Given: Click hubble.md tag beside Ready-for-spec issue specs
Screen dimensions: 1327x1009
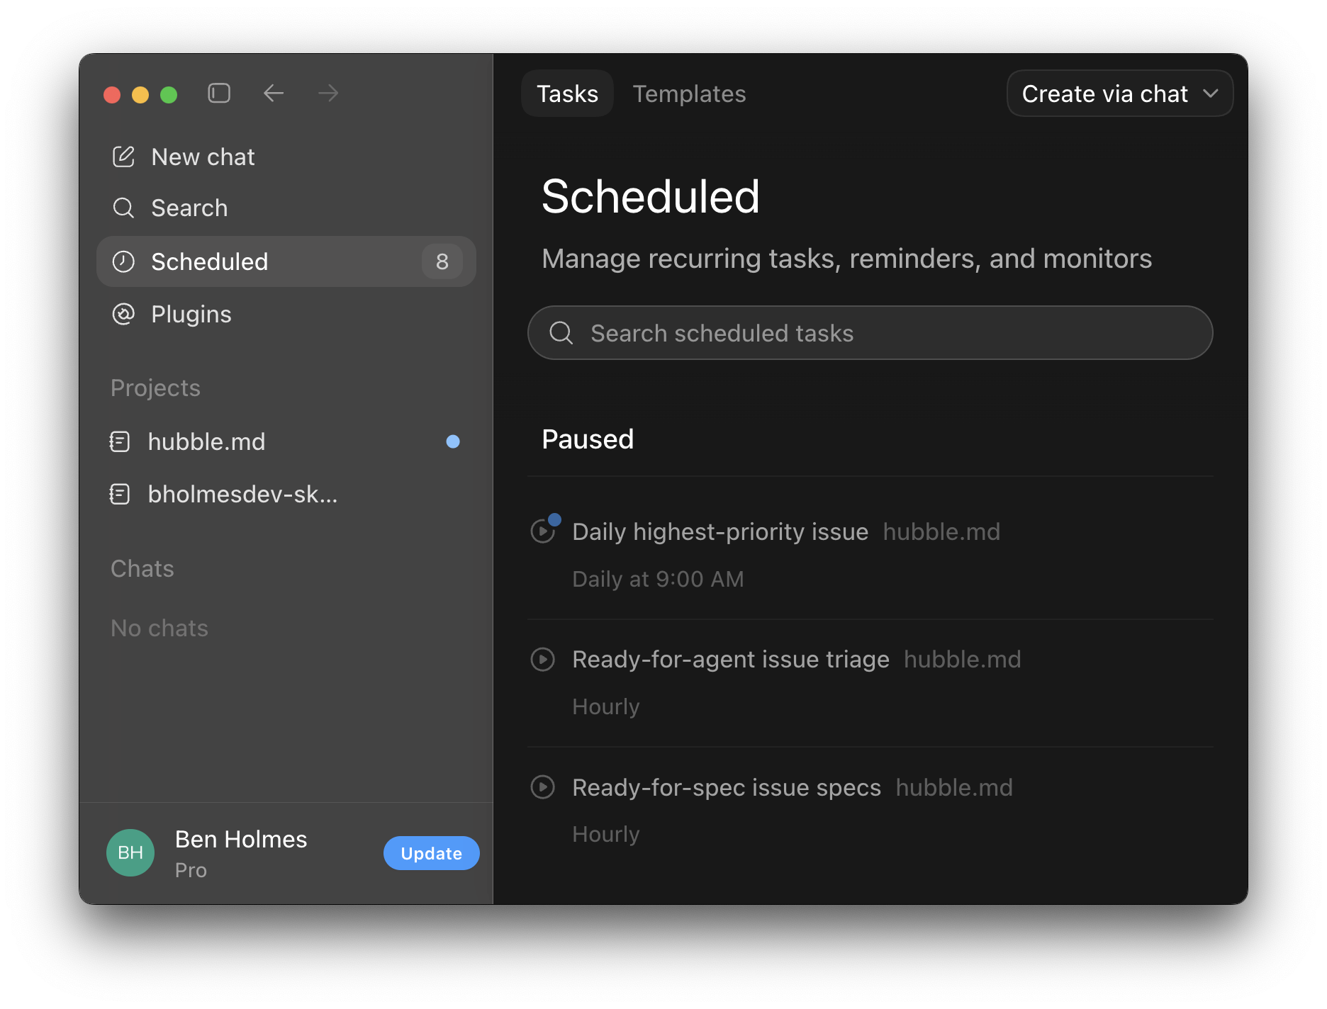Looking at the screenshot, I should point(954,787).
